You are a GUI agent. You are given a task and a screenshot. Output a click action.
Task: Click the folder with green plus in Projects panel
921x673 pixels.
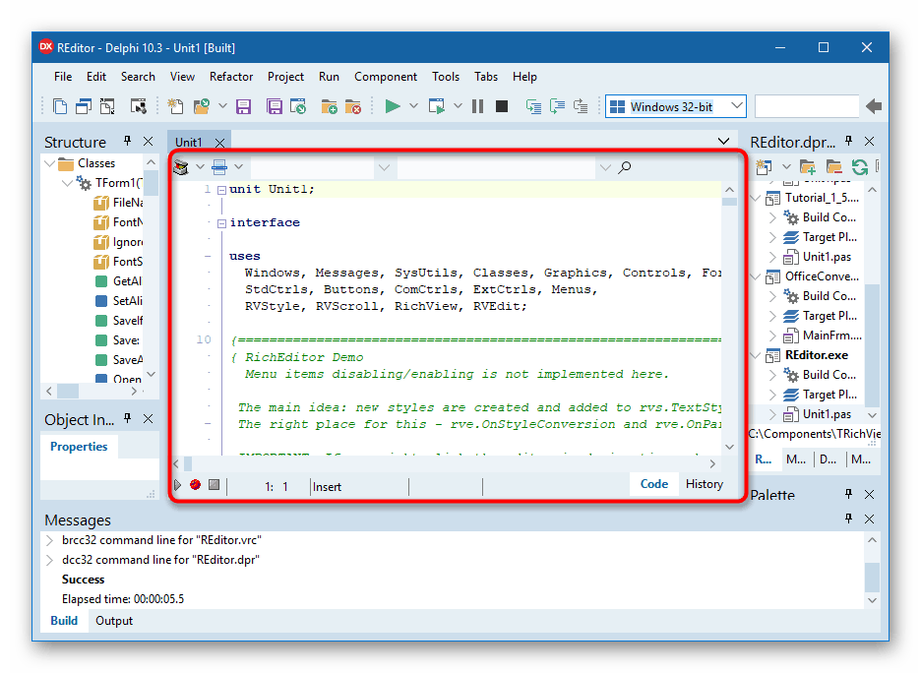(808, 167)
